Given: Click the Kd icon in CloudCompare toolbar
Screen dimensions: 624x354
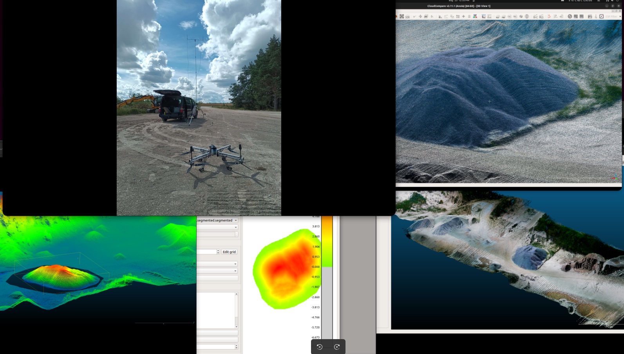Looking at the screenshot, I should [497, 16].
